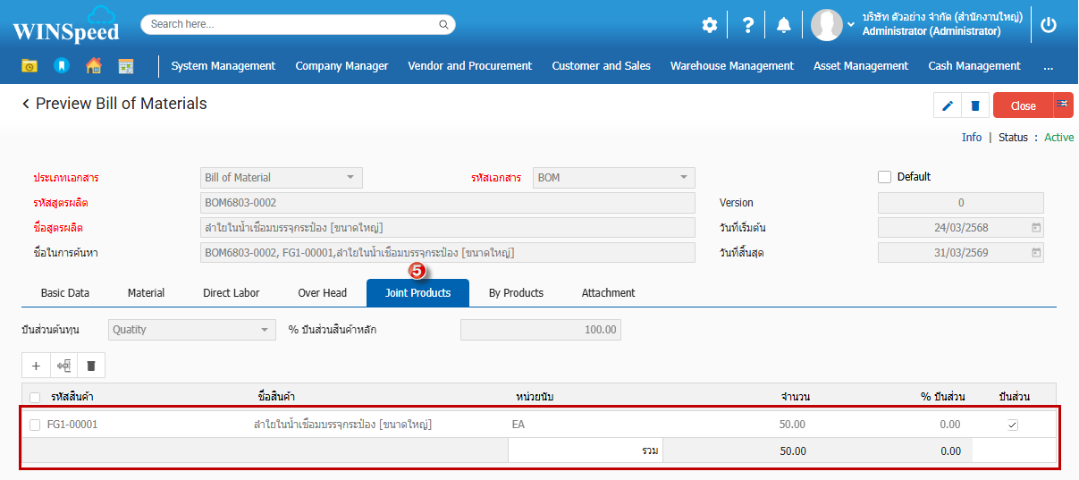The image size is (1079, 480).
Task: Click the trash icon beside Close button
Action: pyautogui.click(x=975, y=105)
